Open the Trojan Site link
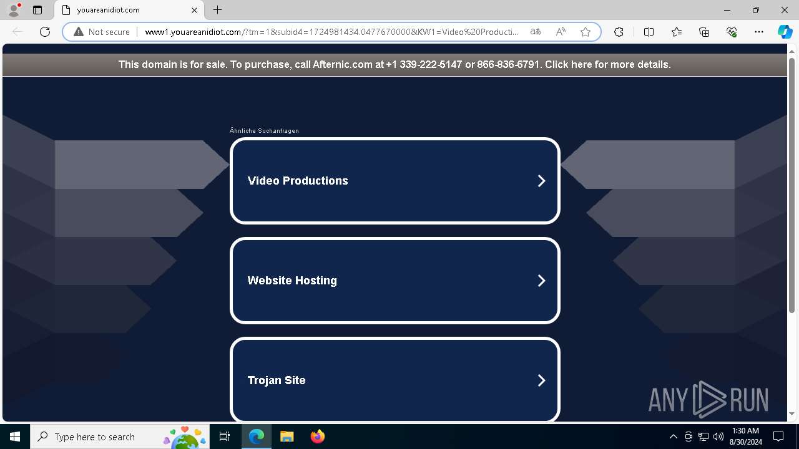 click(395, 380)
